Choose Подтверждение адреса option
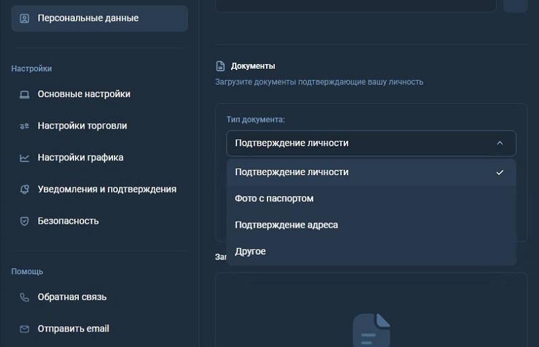This screenshot has width=539, height=347. (286, 224)
